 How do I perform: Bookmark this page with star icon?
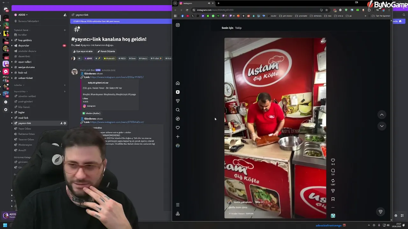coord(326,10)
